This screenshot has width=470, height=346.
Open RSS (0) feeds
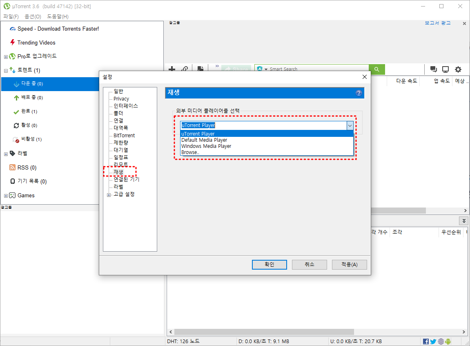click(x=27, y=167)
